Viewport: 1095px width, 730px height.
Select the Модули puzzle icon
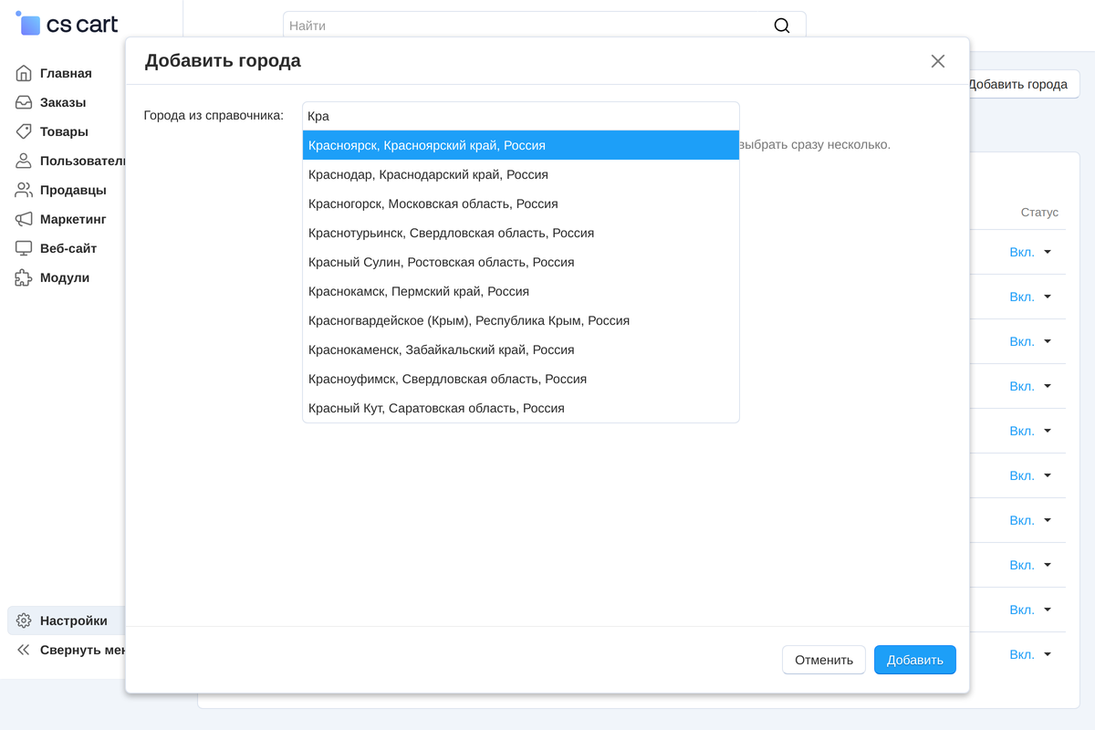24,277
